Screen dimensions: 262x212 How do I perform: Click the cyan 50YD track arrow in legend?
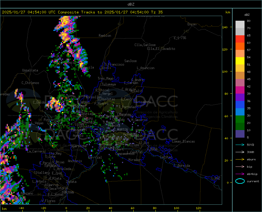coord(240,145)
